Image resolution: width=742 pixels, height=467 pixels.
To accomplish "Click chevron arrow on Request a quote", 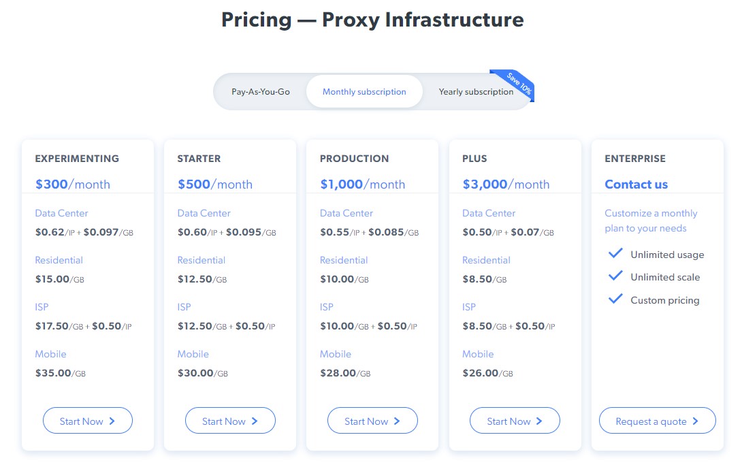I will [x=696, y=421].
